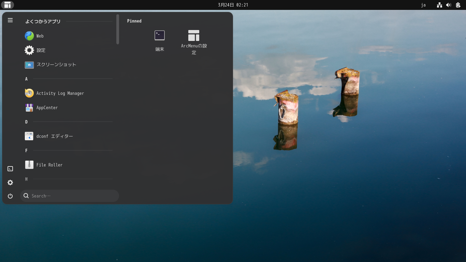Open the hamburger menu in ArcMenu sidebar
466x262 pixels.
(x=10, y=20)
